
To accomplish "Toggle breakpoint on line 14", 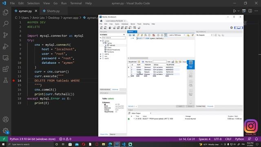I will click(x=13, y=81).
